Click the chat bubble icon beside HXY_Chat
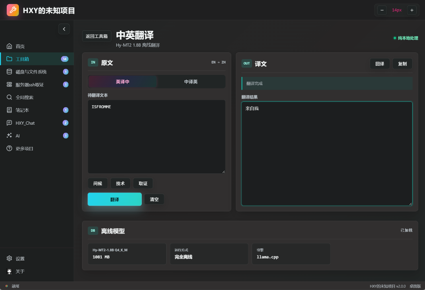This screenshot has height=290, width=425. (x=9, y=123)
